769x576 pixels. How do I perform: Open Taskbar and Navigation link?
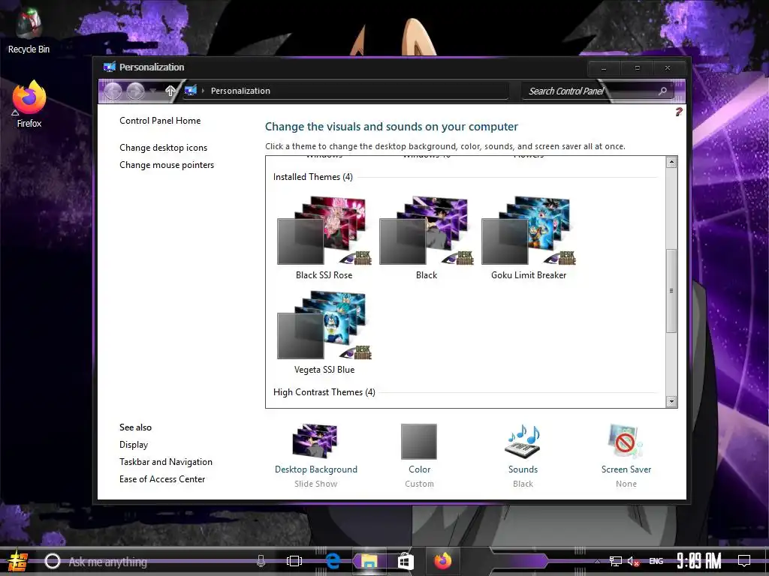coord(166,462)
